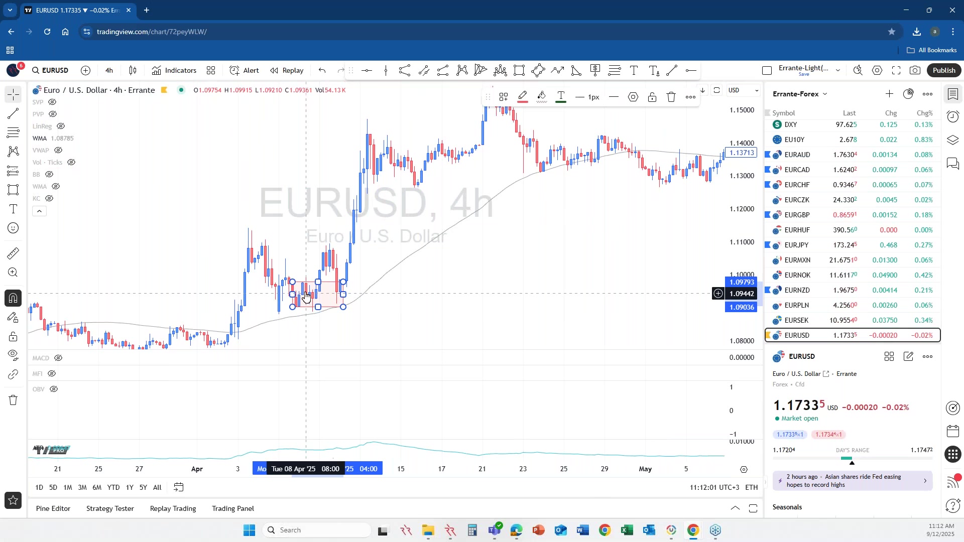964x542 pixels.
Task: Change drawing background fill color
Action: tap(542, 97)
